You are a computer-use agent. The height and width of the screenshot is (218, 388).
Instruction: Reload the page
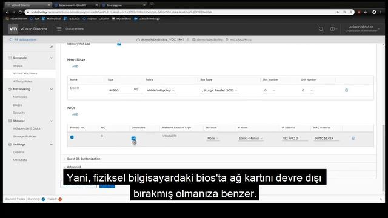point(20,12)
